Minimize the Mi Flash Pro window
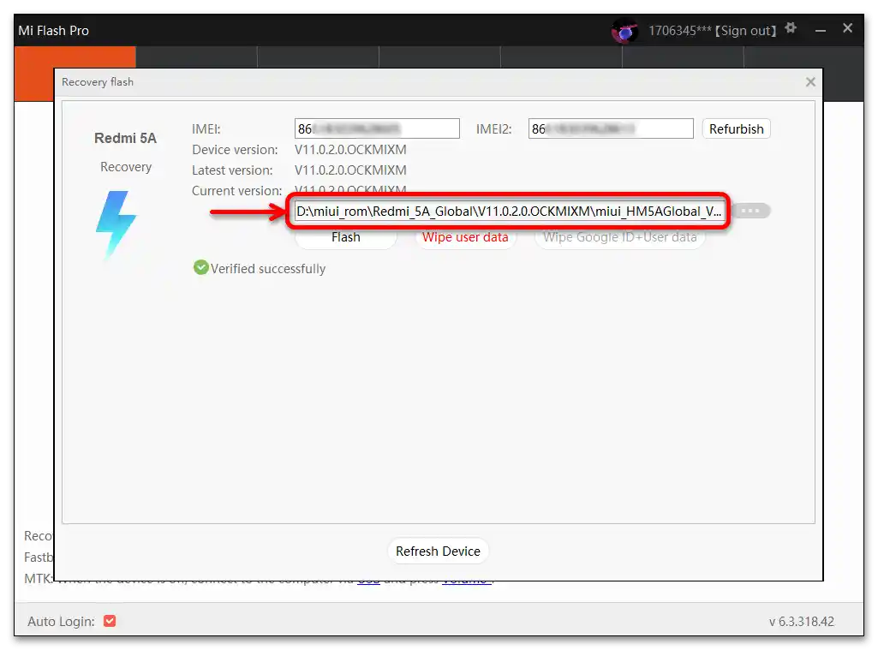 coord(821,30)
